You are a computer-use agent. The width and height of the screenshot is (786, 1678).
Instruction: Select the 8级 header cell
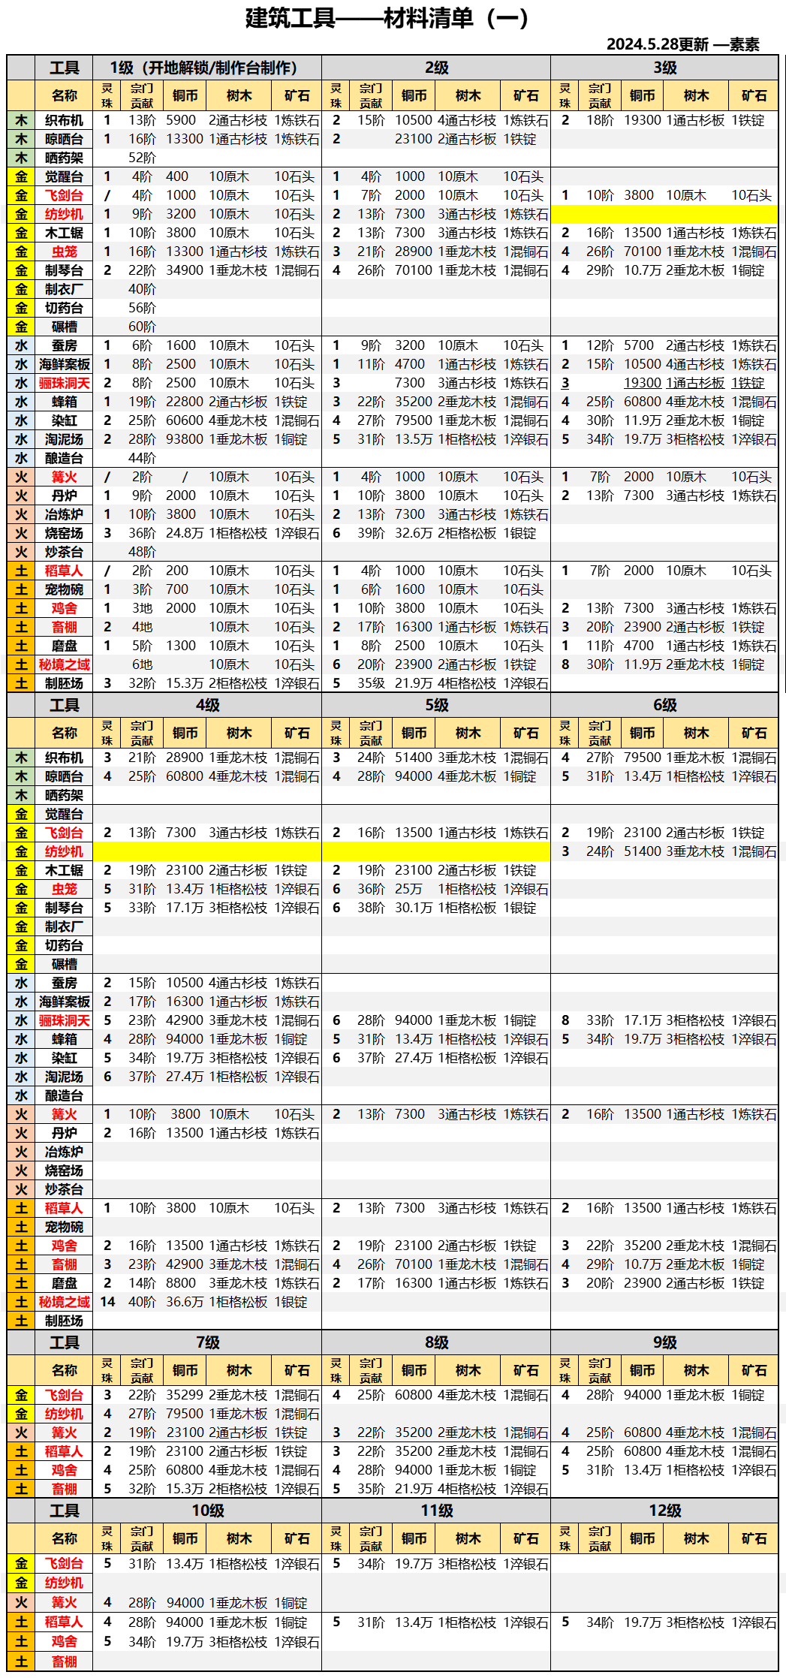[436, 1342]
